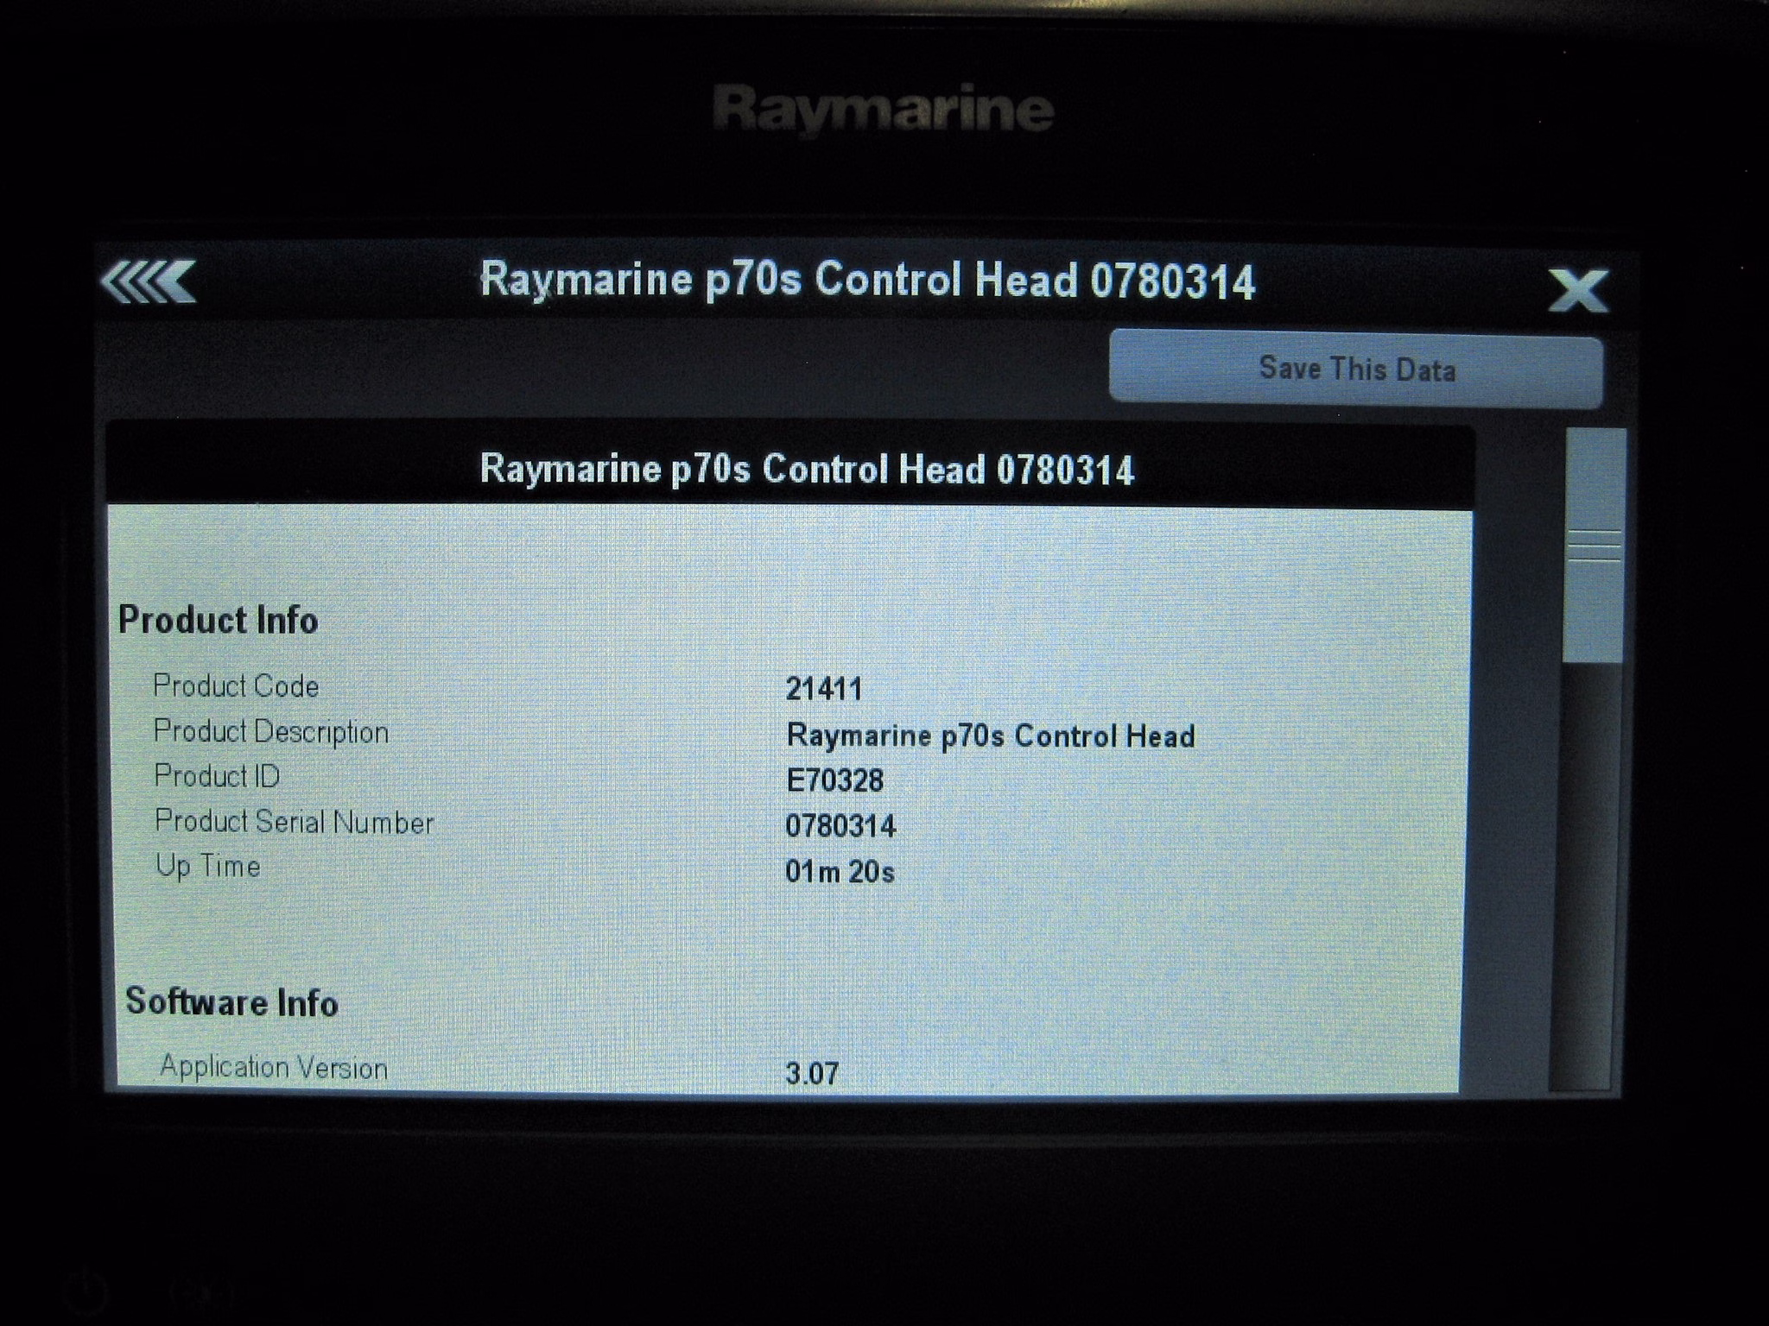
Task: Tap the Up Time value 01m 20s
Action: (840, 872)
